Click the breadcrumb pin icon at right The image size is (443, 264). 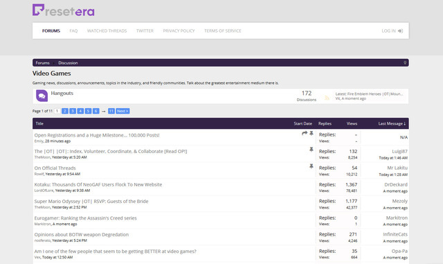pyautogui.click(x=405, y=63)
